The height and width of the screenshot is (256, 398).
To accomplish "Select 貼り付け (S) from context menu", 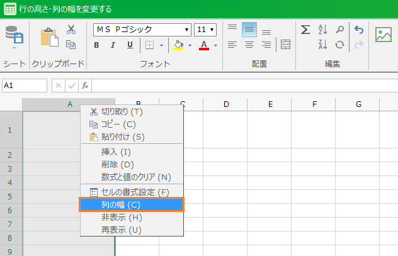I will (x=132, y=137).
